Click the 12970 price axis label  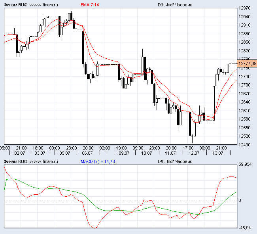tap(244, 8)
